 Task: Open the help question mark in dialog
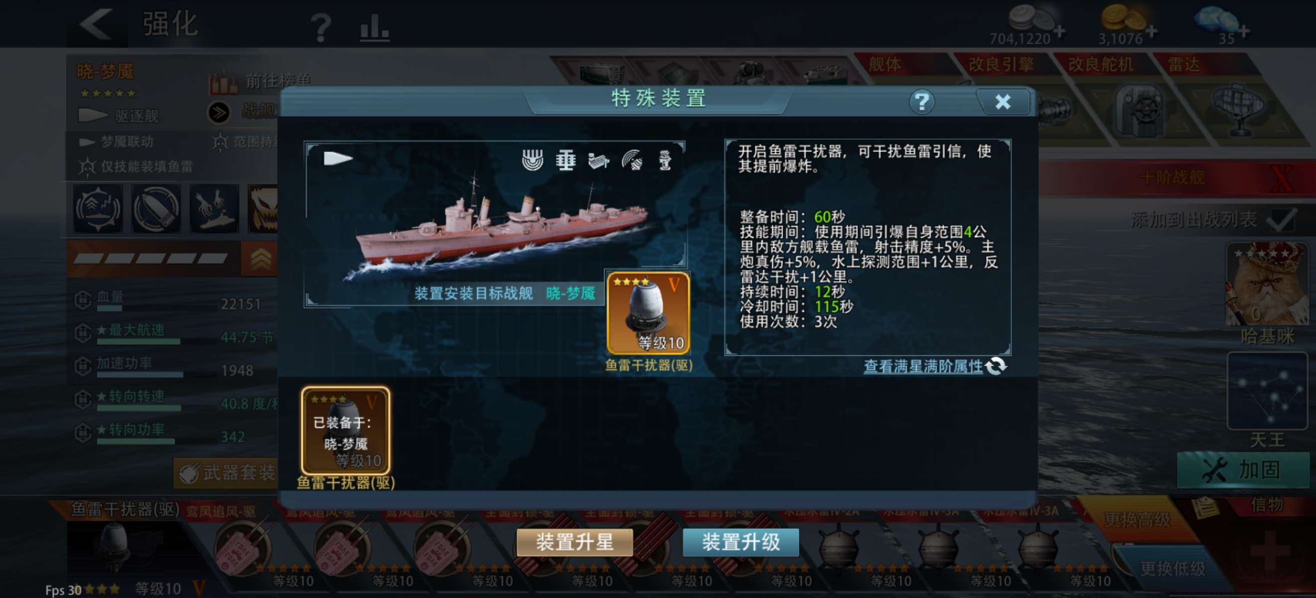[921, 102]
